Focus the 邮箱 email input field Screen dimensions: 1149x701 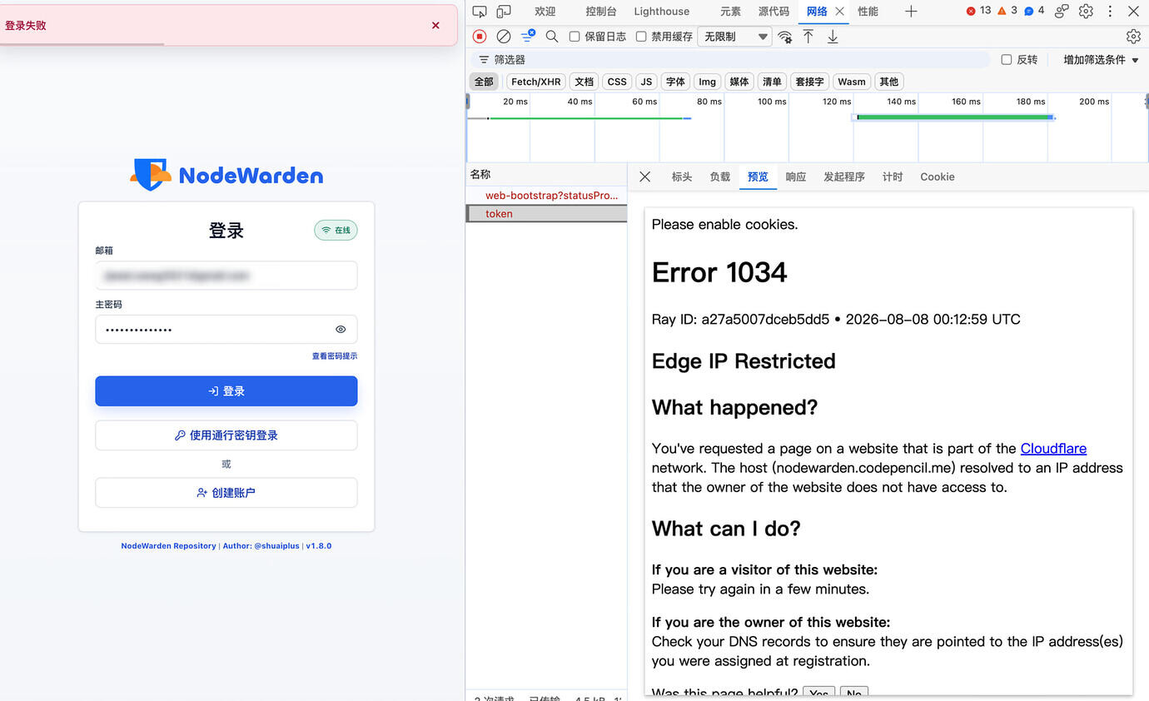[x=226, y=276]
